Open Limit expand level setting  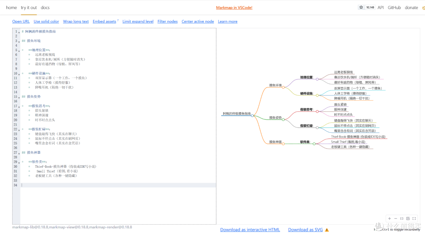(x=138, y=21)
